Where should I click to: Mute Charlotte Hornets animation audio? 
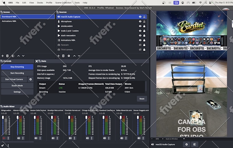pyautogui.click(x=70, y=138)
